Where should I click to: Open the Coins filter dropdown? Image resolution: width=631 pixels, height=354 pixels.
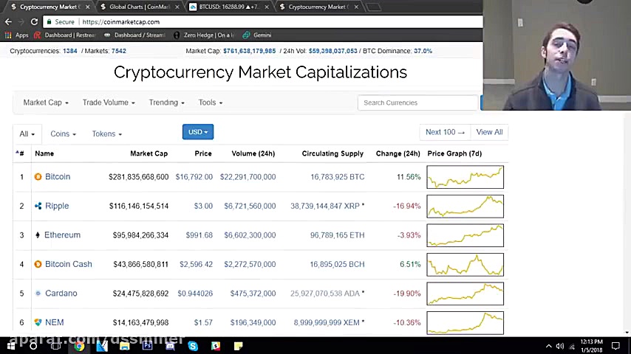point(63,133)
